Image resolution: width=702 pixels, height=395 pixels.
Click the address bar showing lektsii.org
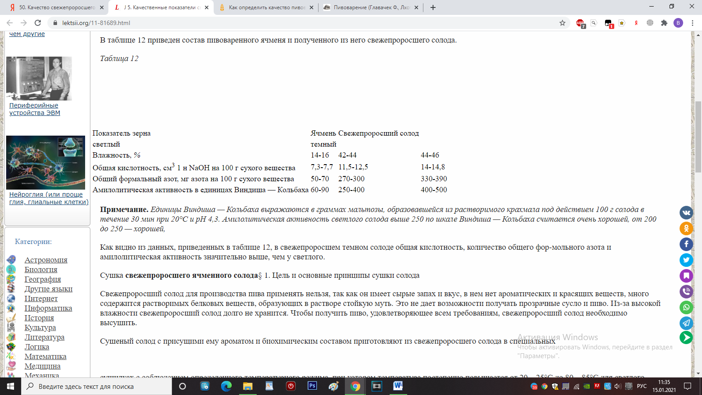click(307, 23)
